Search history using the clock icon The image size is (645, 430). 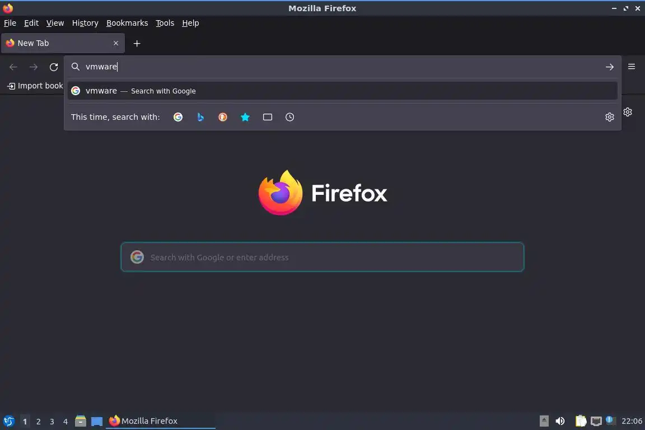click(x=289, y=117)
